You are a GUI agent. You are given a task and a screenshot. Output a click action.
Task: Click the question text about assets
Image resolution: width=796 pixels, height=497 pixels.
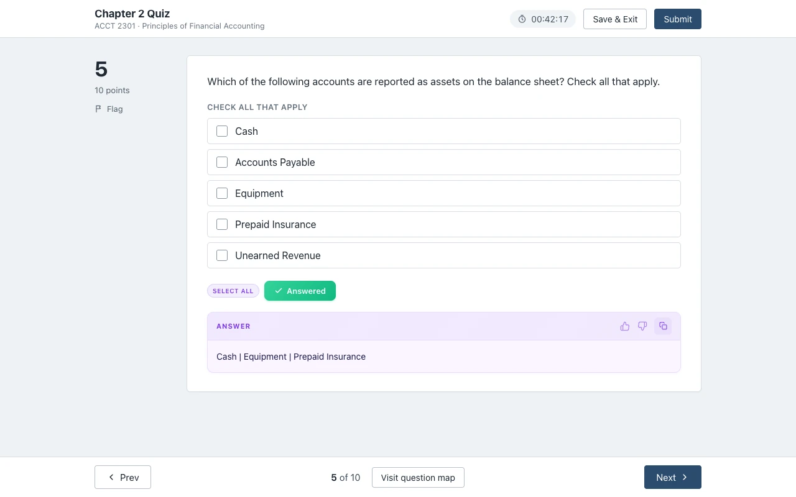(433, 81)
